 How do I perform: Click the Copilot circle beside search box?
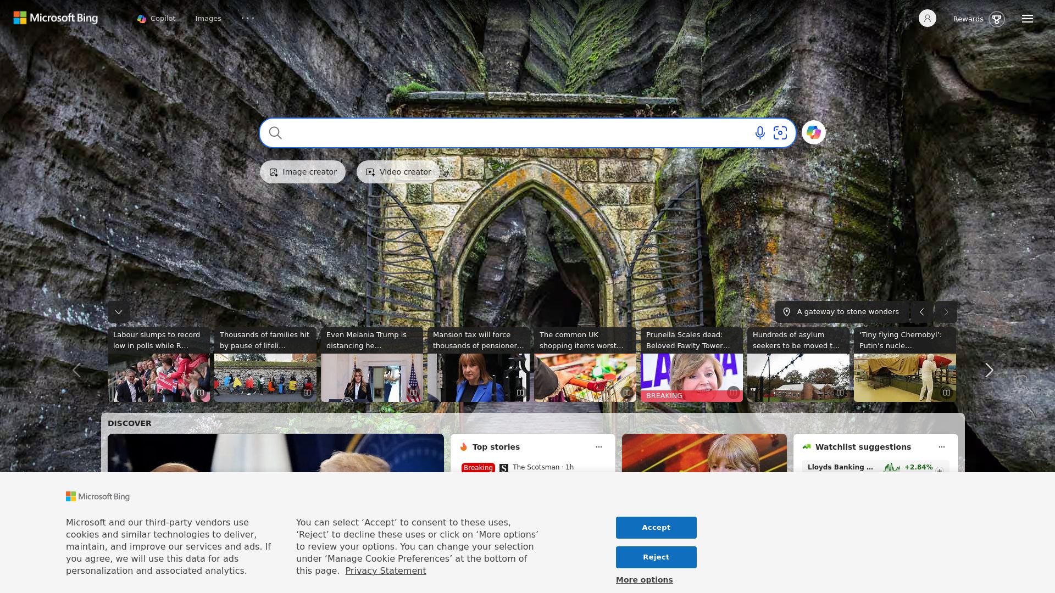click(x=814, y=133)
